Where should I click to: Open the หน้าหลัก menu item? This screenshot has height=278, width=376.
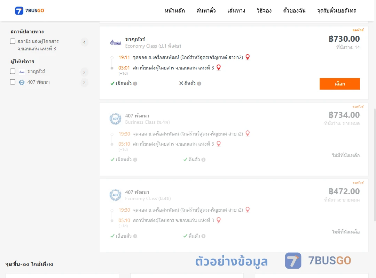coord(174,10)
